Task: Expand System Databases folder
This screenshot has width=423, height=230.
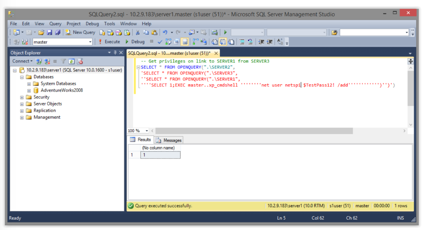Action: tap(29, 84)
